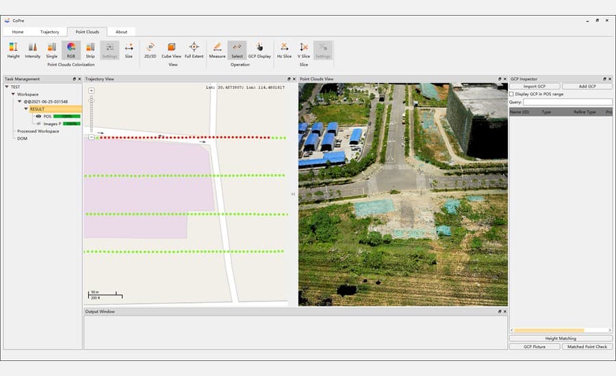Click the Cube View icon
The height and width of the screenshot is (376, 616).
pyautogui.click(x=171, y=47)
